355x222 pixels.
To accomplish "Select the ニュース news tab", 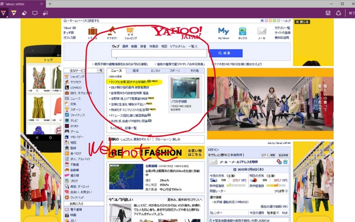I will (x=116, y=71).
